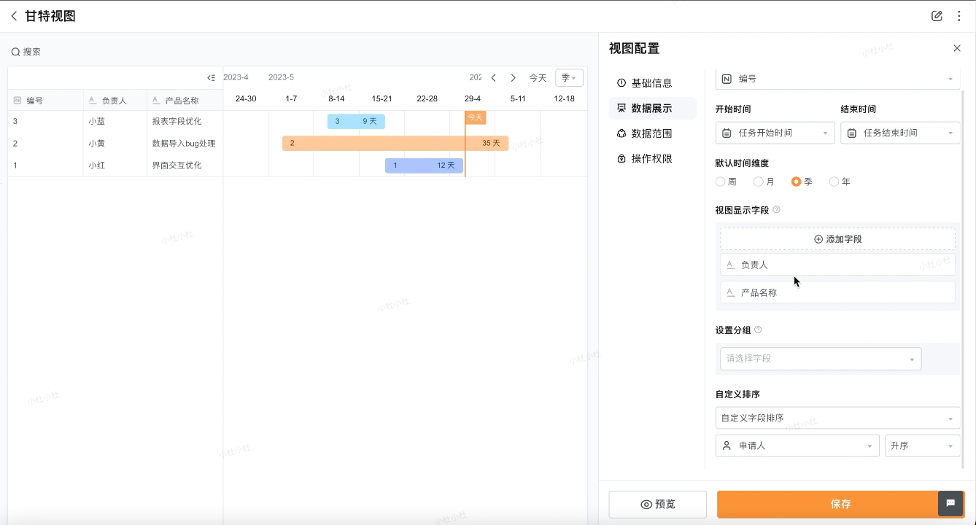Viewport: 976px width, 525px height.
Task: Click the 编号 column header
Action: point(45,101)
